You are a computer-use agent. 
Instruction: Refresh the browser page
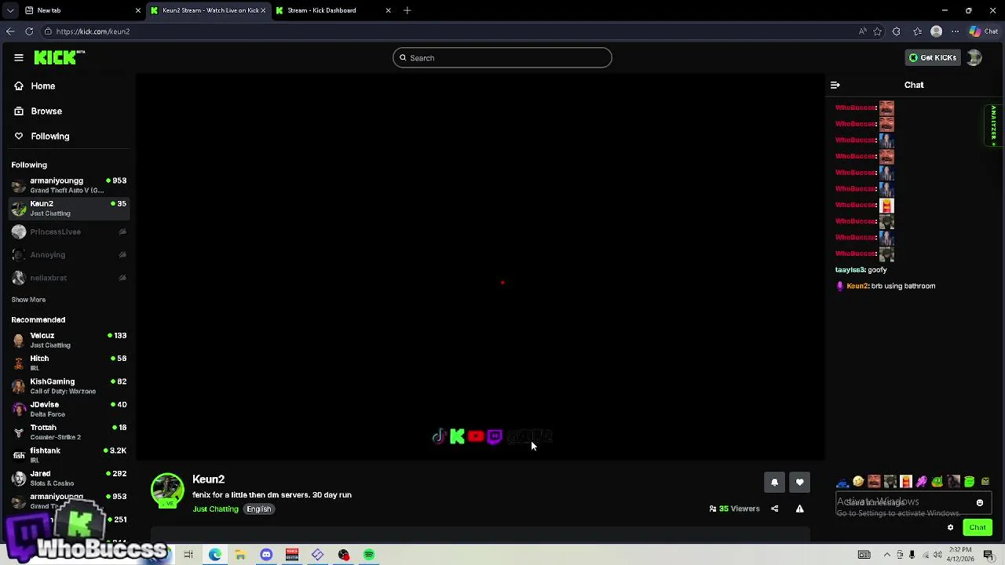point(29,31)
